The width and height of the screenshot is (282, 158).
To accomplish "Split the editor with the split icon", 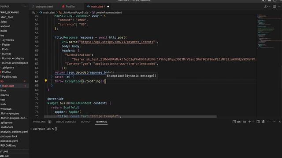I will (x=274, y=7).
